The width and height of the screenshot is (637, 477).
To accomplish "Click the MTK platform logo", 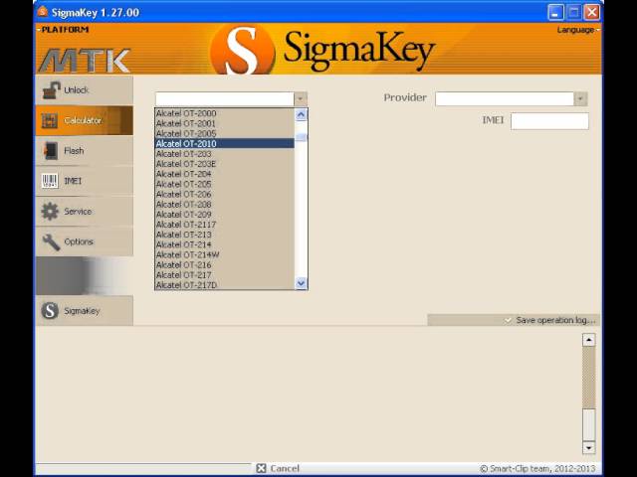I will (x=85, y=61).
